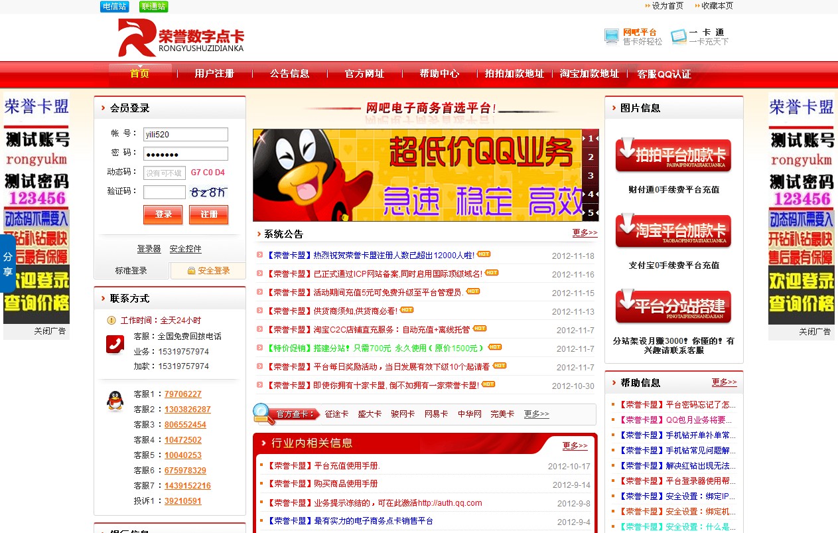Switch to banner slide number 3
Viewport: 838px width, 533px height.
(591, 176)
